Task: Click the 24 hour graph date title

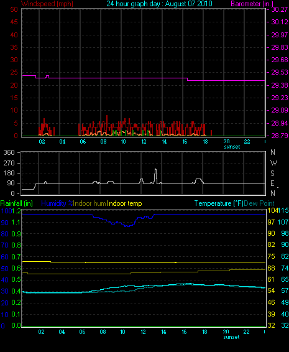Action: pyautogui.click(x=159, y=4)
